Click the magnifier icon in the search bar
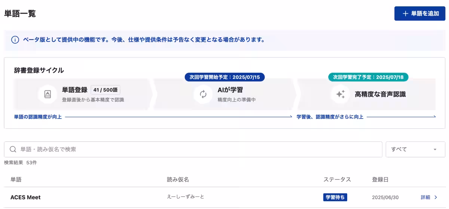The height and width of the screenshot is (209, 449). pos(13,149)
